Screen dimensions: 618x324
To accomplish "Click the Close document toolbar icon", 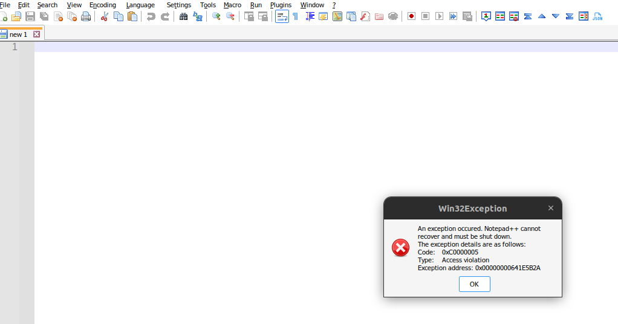I will pos(58,16).
